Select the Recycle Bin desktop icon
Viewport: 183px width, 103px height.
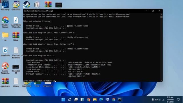coord(5,52)
